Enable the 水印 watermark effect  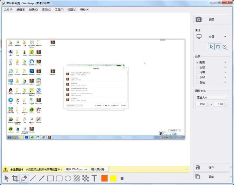click(x=197, y=77)
